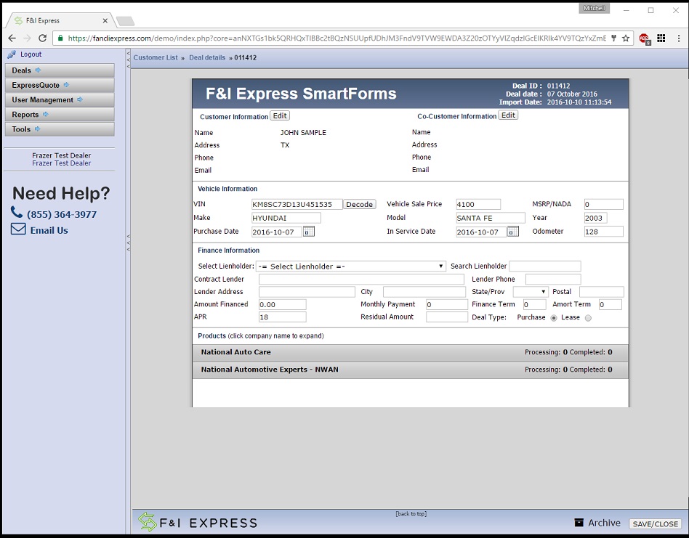689x538 pixels.
Task: Click the F&I Express footer logo
Action: (x=197, y=522)
